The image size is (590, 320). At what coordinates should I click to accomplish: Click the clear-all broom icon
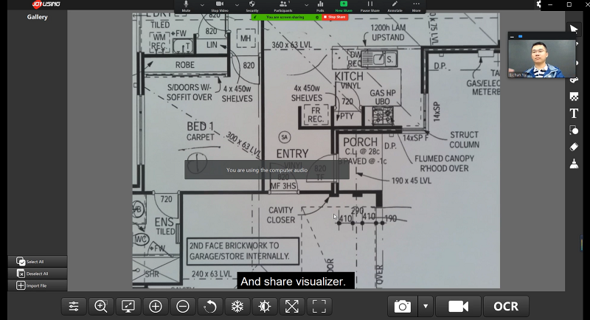tap(574, 164)
